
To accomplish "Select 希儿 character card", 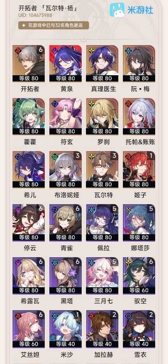I will [28, 170].
